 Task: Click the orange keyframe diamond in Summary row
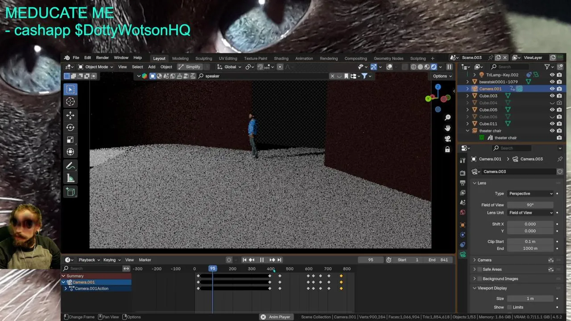pyautogui.click(x=341, y=276)
